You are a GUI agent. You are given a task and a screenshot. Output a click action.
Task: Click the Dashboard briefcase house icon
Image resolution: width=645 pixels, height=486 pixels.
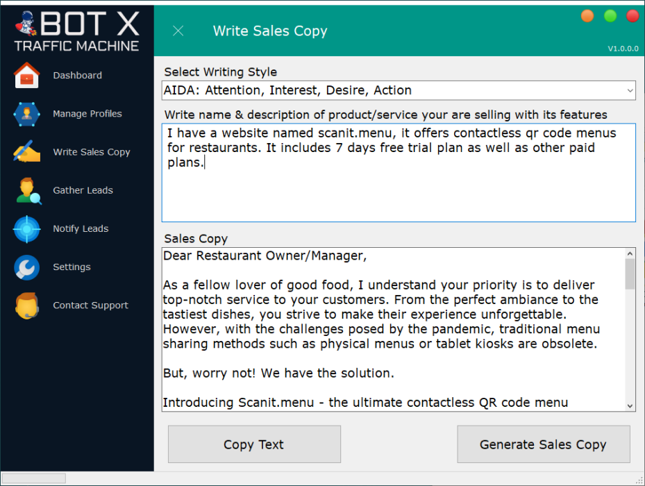[x=27, y=76]
